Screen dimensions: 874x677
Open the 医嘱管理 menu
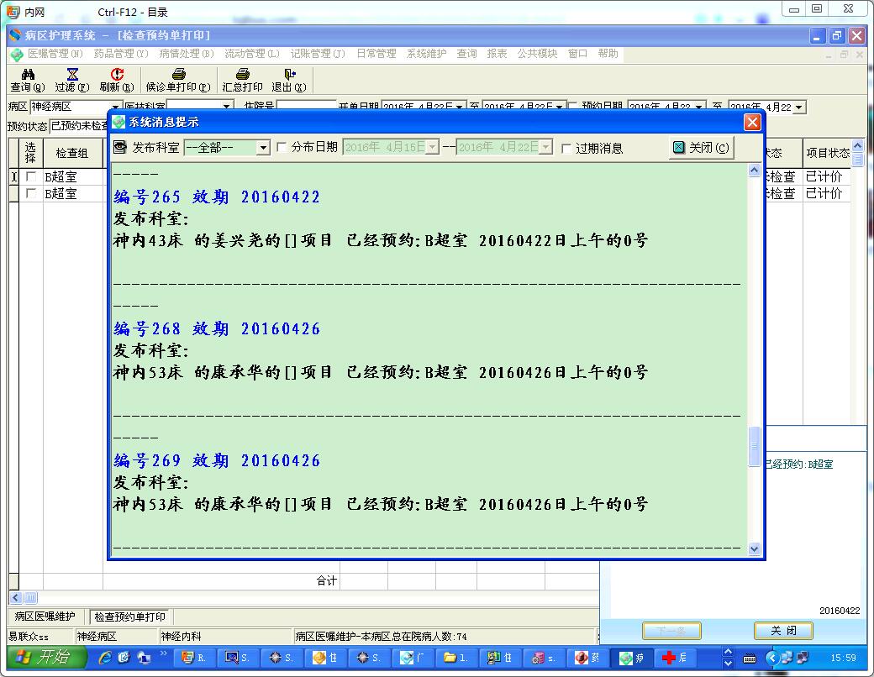point(55,54)
